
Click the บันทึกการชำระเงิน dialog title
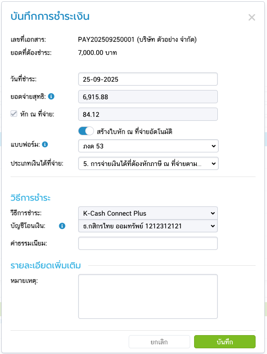pyautogui.click(x=50, y=17)
